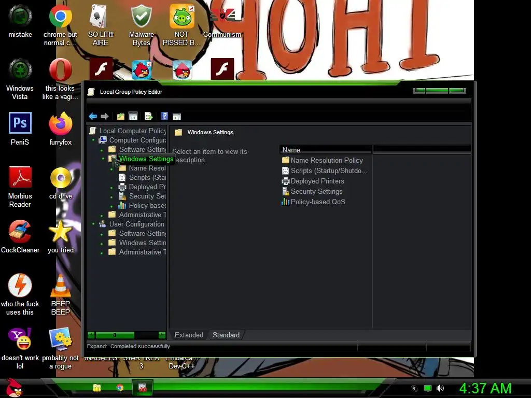Click the 4:37 AM taskbar clock
This screenshot has height=398, width=531.
pos(485,388)
